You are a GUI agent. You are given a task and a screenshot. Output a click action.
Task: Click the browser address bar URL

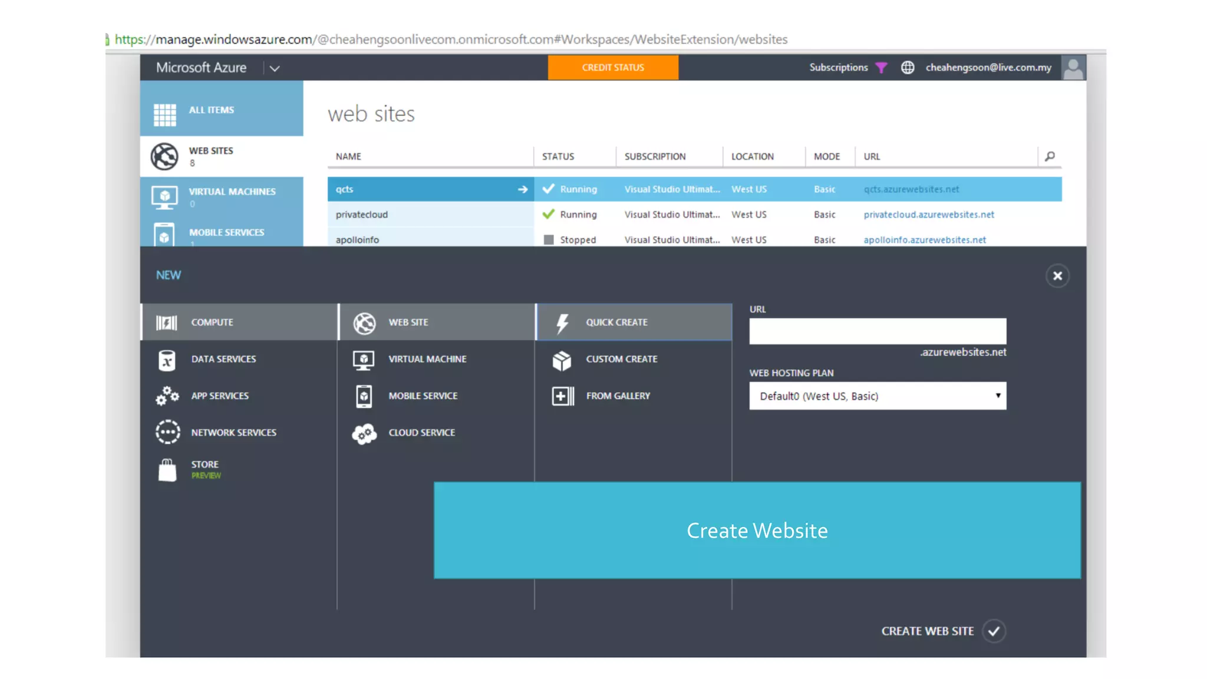click(x=451, y=39)
